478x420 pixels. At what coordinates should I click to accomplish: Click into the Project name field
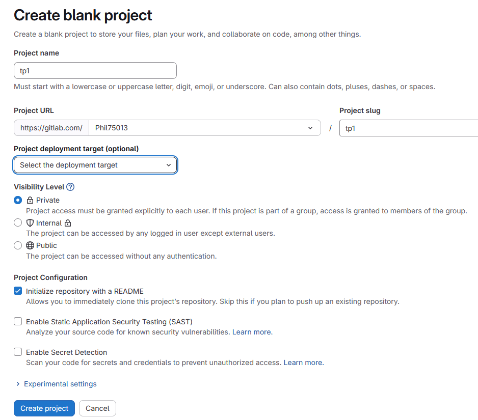[x=95, y=71]
